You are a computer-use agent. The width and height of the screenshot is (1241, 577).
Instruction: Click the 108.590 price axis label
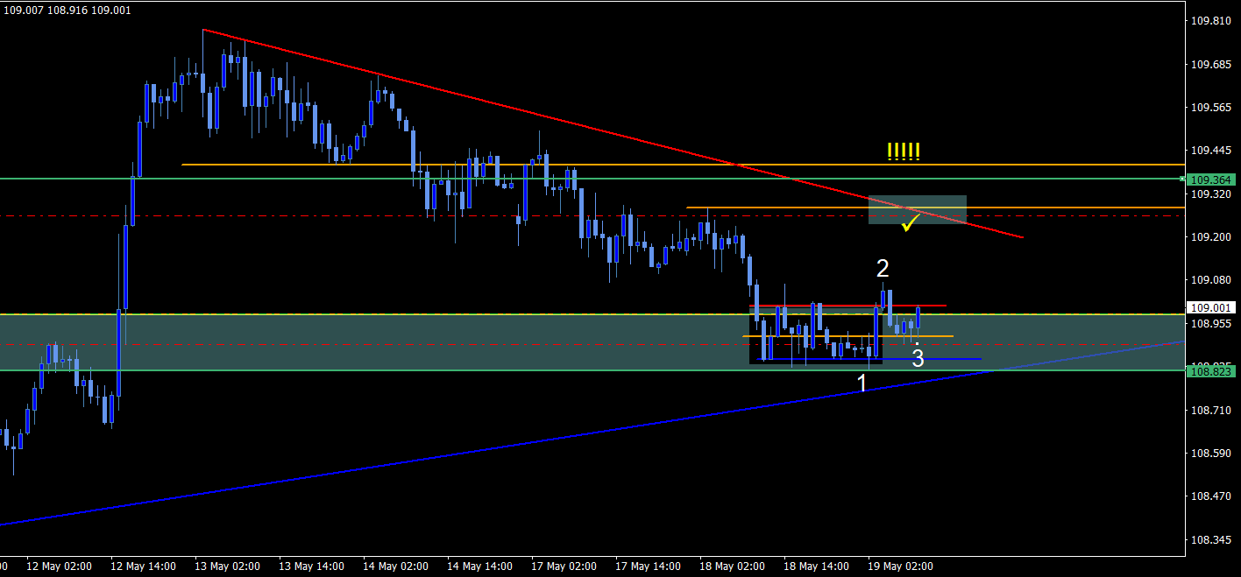tap(1210, 454)
